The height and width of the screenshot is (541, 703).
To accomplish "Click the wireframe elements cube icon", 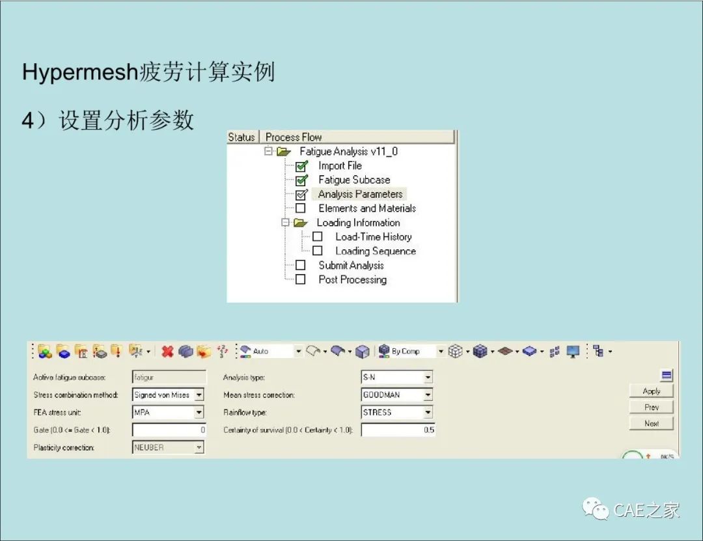I will 456,352.
